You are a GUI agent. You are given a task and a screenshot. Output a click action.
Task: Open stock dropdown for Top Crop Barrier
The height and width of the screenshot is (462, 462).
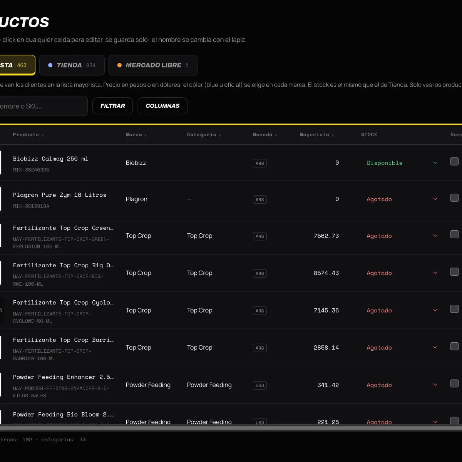pos(402,348)
